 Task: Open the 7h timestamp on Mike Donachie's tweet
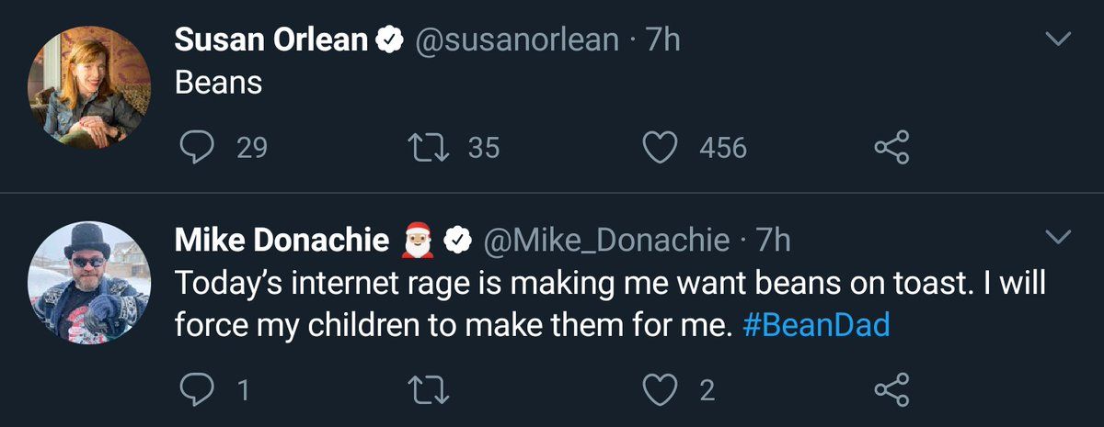773,241
